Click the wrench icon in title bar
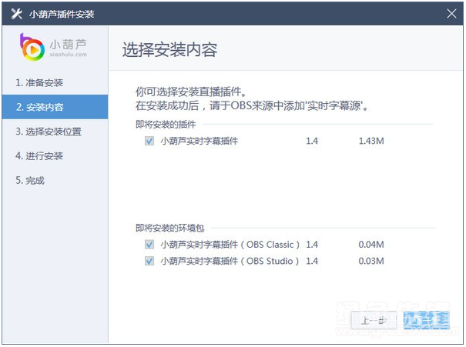This screenshot has height=347, width=466. 17,14
